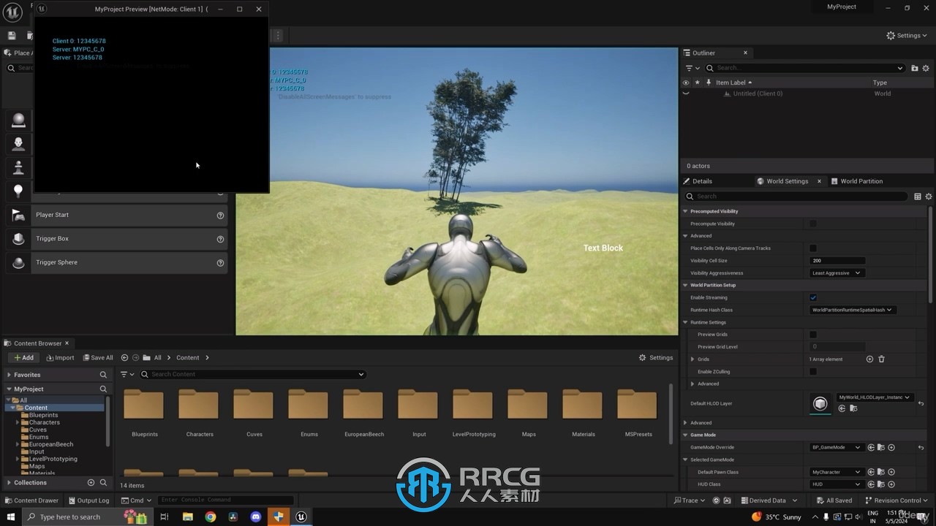936x526 pixels.
Task: Collapse Precomputed Visibility section
Action: pyautogui.click(x=685, y=211)
